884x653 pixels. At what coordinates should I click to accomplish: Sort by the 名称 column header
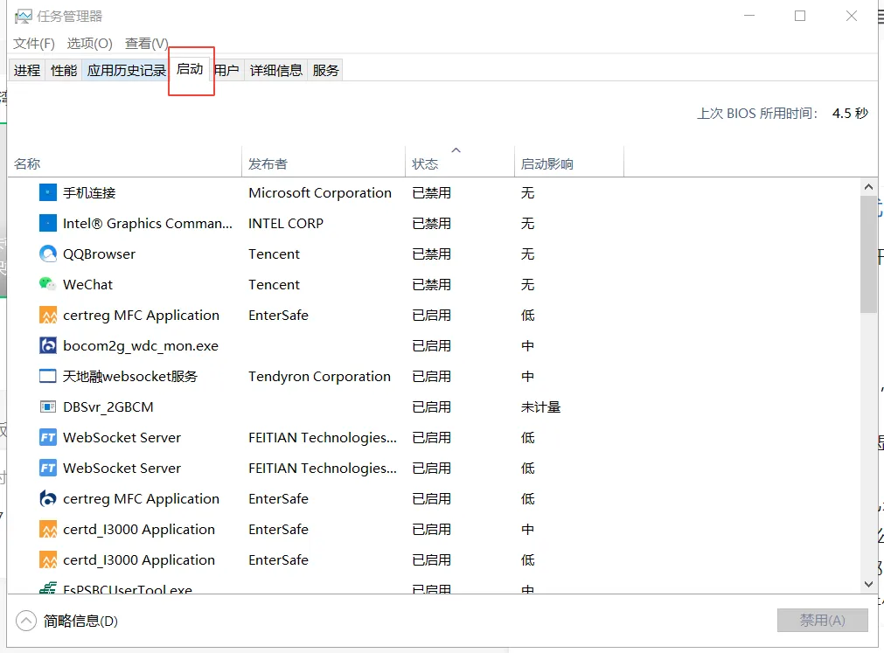[124, 161]
